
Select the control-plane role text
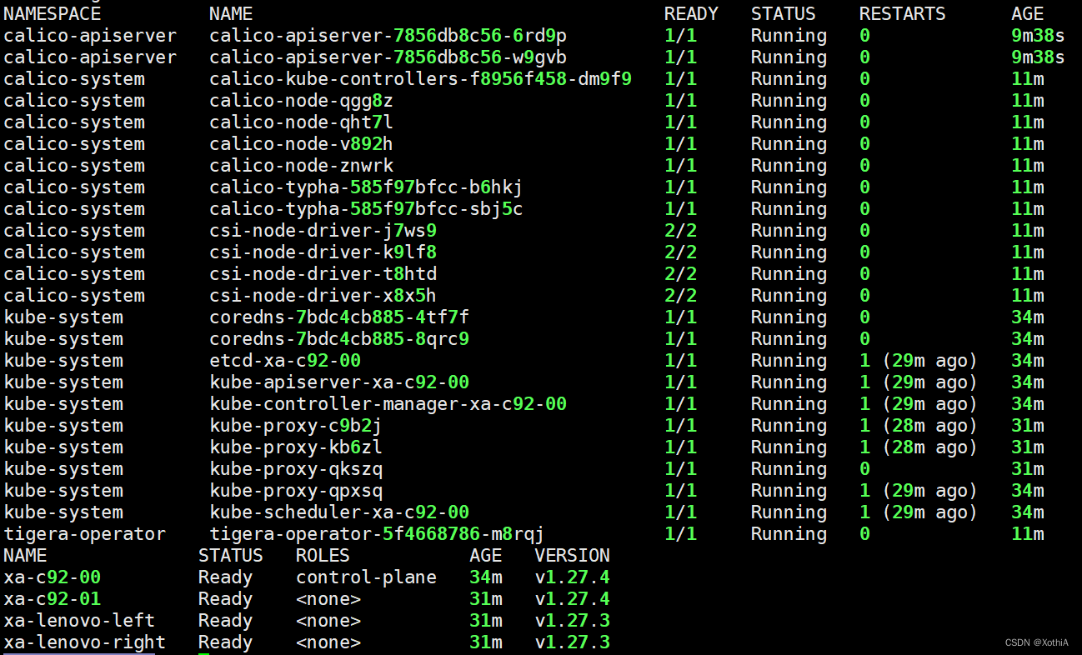pyautogui.click(x=366, y=577)
